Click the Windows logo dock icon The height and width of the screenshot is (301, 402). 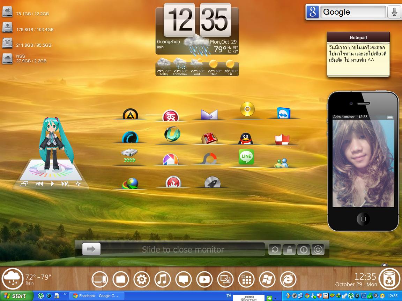(267, 279)
